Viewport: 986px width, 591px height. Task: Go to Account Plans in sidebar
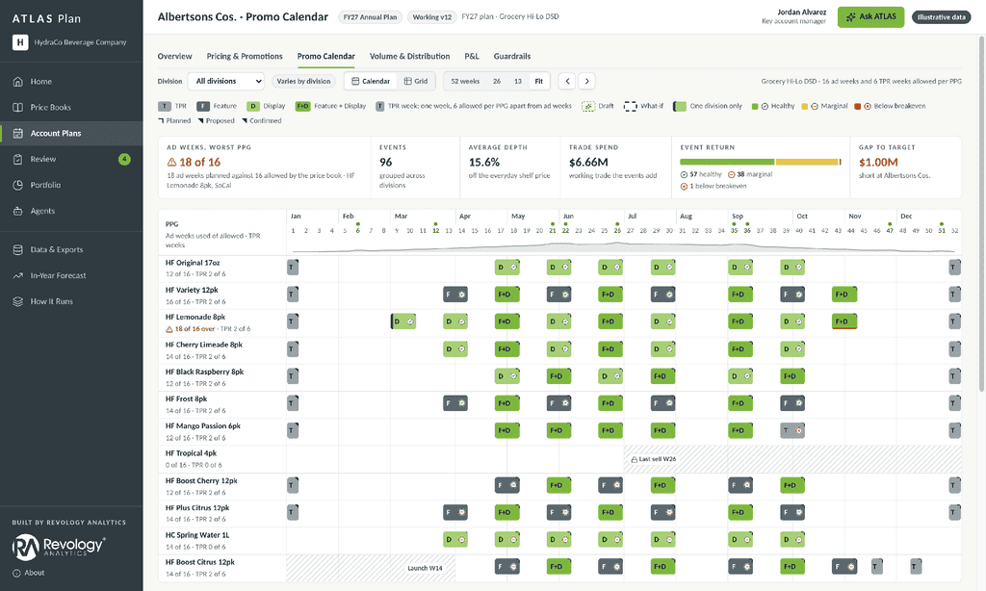click(71, 133)
